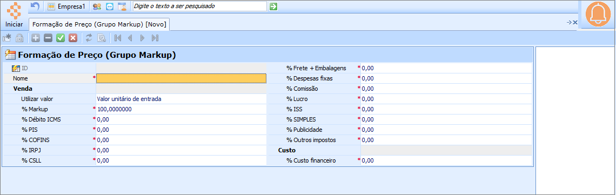The image size is (616, 195).
Task: Click the % Despesas fixas value field
Action: [447, 78]
